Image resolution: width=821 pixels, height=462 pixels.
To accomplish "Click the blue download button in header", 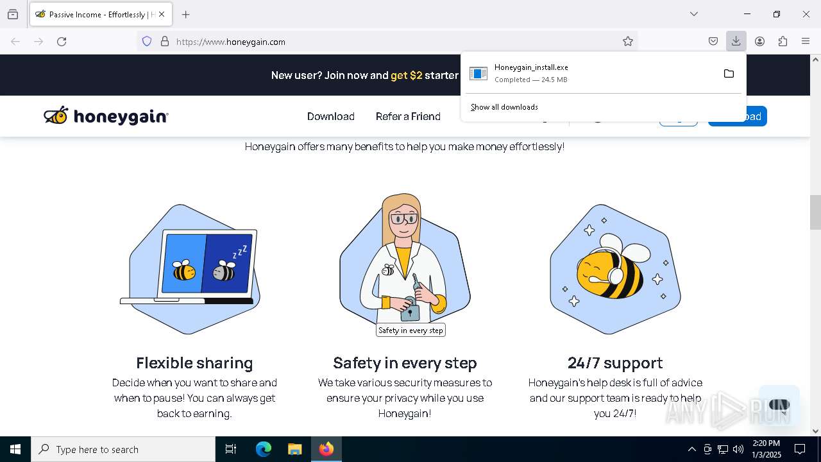I will 738,116.
